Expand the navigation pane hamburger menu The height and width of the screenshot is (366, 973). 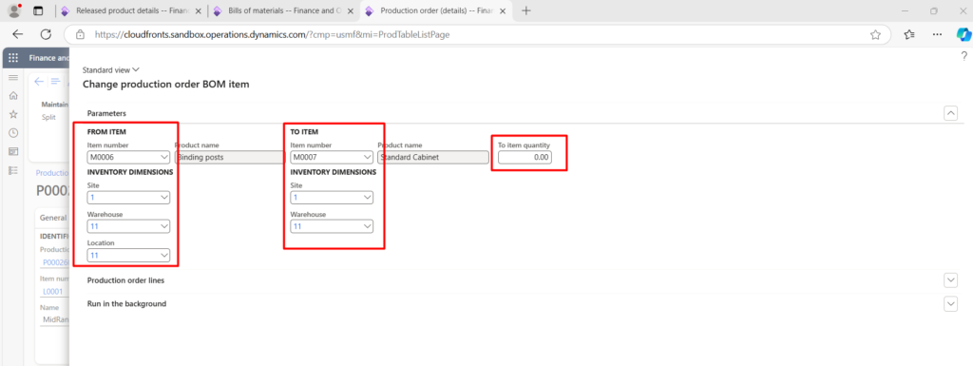pos(13,77)
